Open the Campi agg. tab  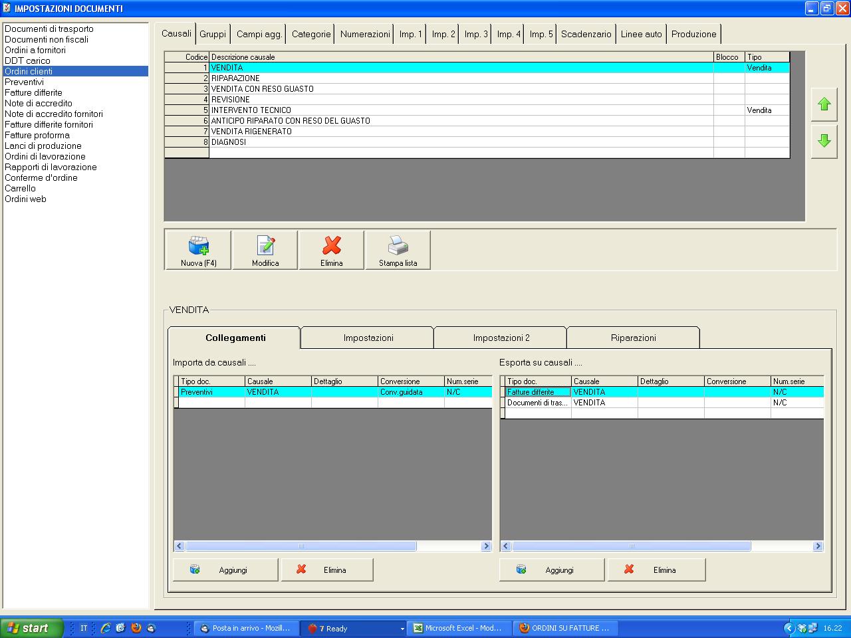tap(259, 34)
